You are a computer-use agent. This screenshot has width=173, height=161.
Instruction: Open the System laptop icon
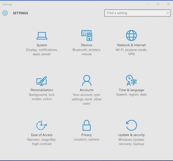(42, 36)
